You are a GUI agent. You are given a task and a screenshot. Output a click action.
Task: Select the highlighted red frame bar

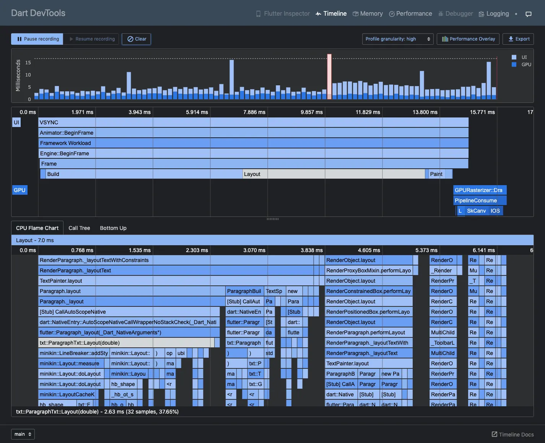pos(329,77)
